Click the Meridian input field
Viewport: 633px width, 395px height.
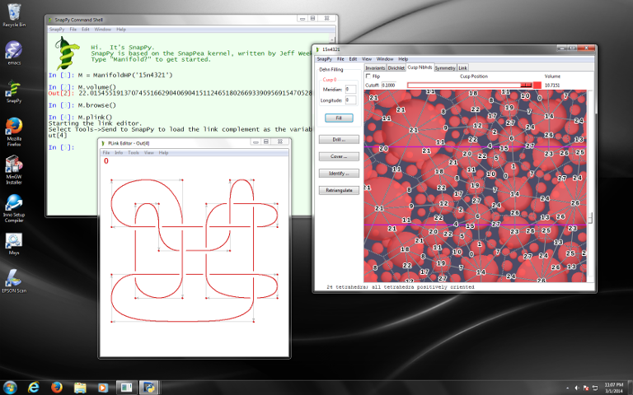pyautogui.click(x=350, y=89)
